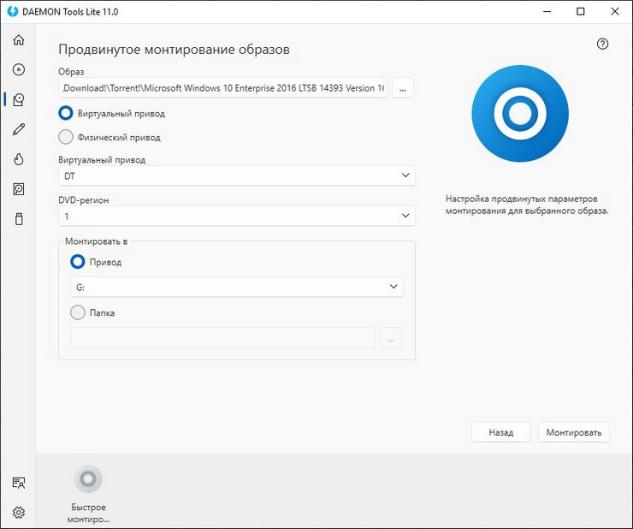This screenshot has width=633, height=529.
Task: Select the Физический привод radio button
Action: click(66, 137)
